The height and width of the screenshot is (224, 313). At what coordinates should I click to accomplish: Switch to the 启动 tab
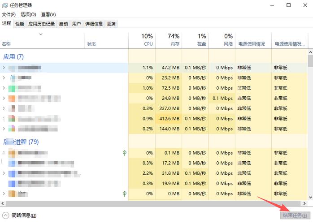[64, 24]
